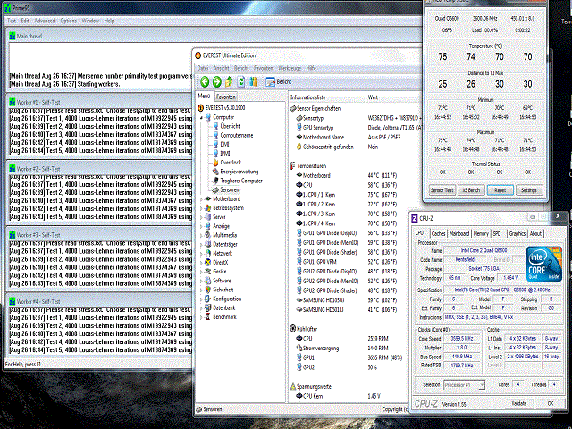The width and height of the screenshot is (572, 429).
Task: Expand the Anzeige tree node
Action: (201, 226)
